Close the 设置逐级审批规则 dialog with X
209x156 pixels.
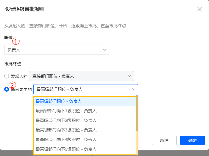[x=199, y=9]
